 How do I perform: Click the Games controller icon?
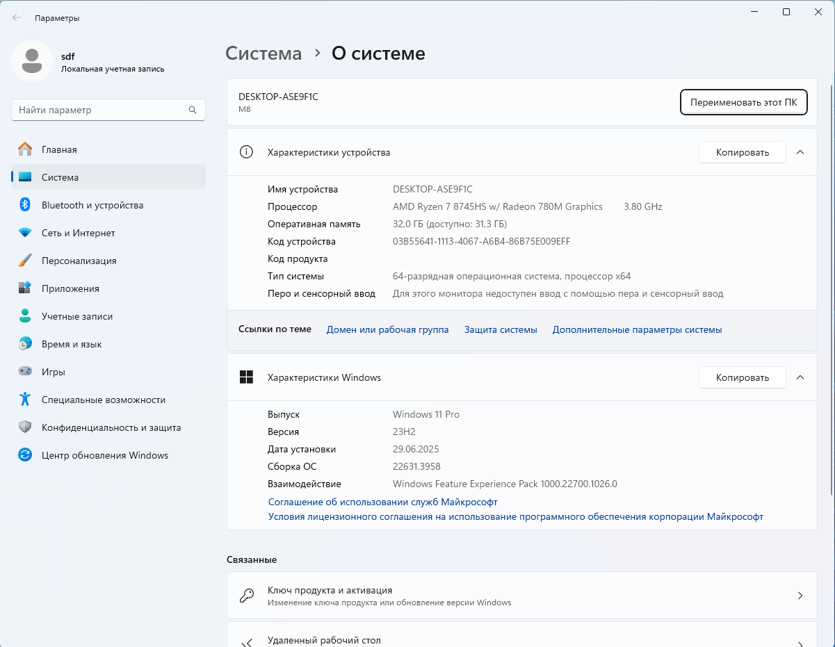25,372
